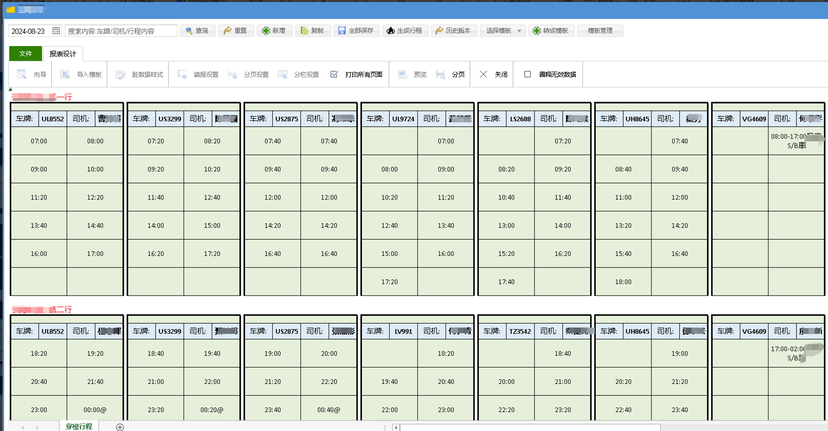This screenshot has width=828, height=431.
Task: Click the 新增 green plus button
Action: click(x=274, y=31)
